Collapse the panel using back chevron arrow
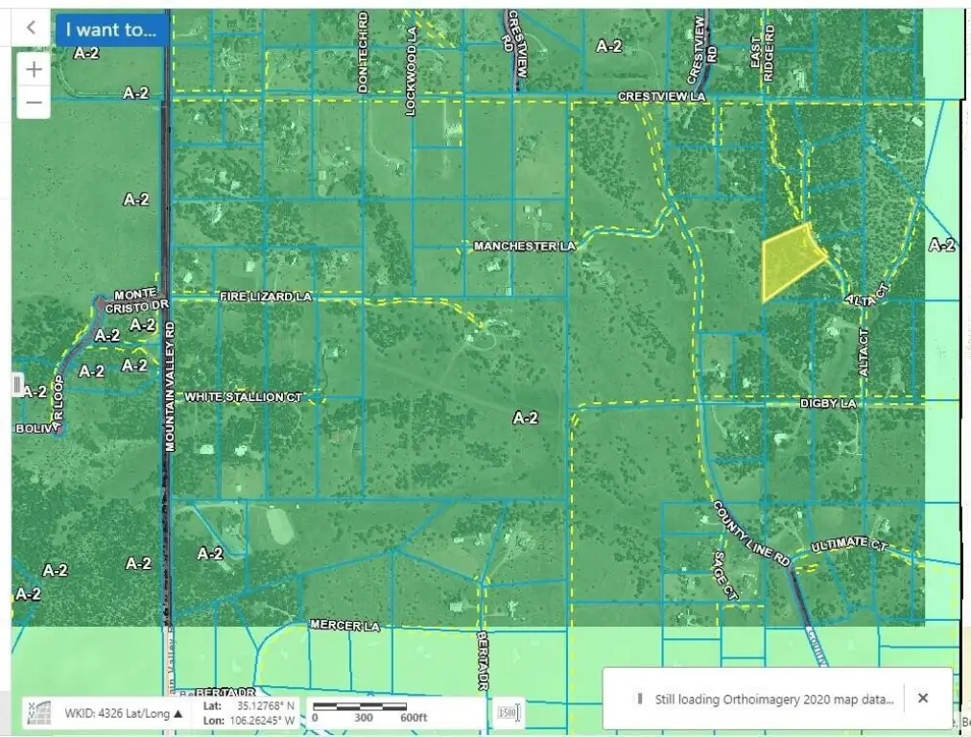This screenshot has width=971, height=737. point(31,28)
